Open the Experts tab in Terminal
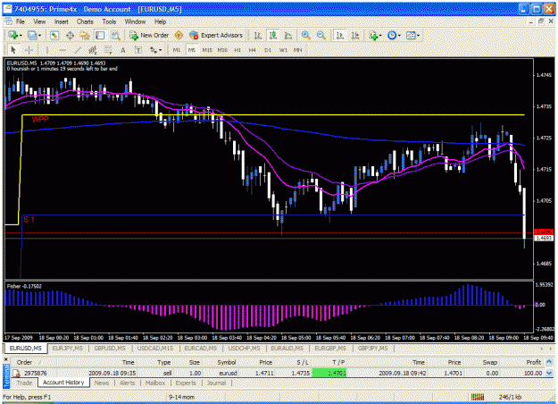This screenshot has height=404, width=558. tap(186, 383)
